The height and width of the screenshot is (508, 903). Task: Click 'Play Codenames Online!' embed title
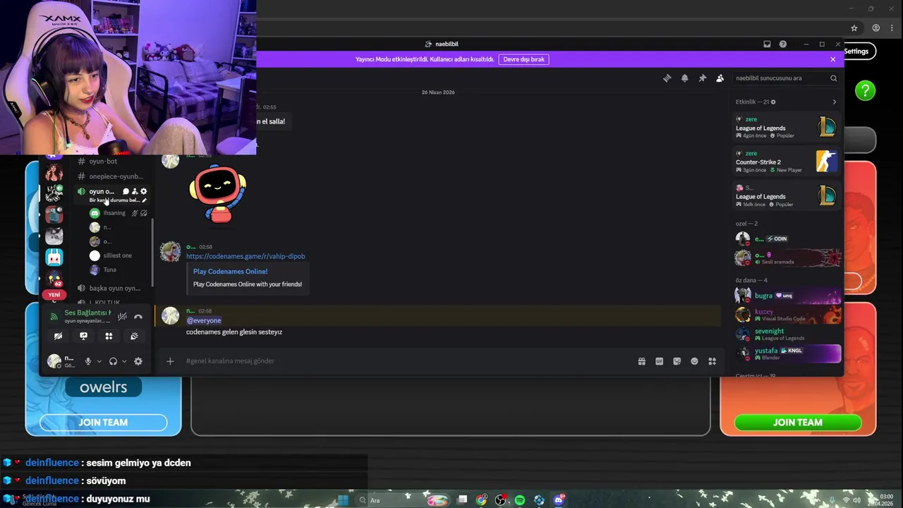230,272
